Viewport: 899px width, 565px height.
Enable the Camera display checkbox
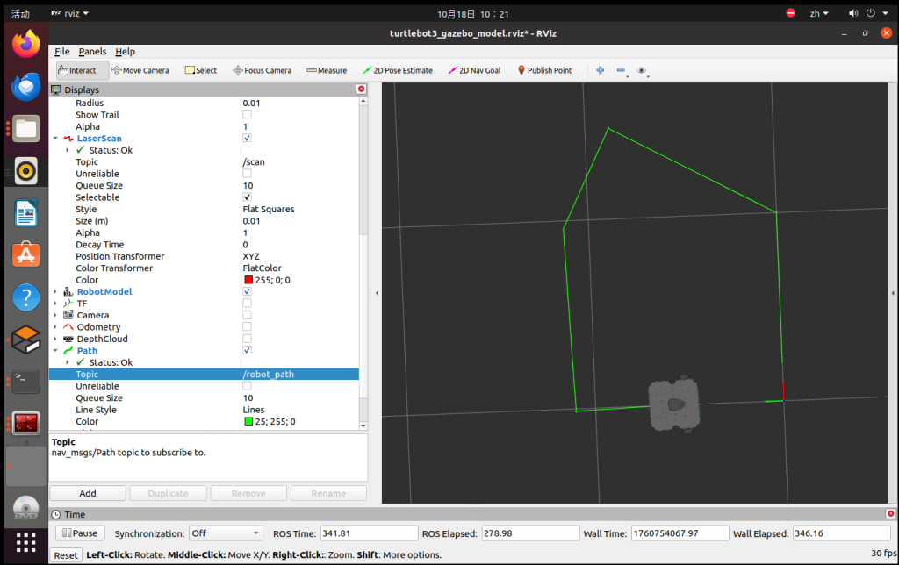click(247, 315)
